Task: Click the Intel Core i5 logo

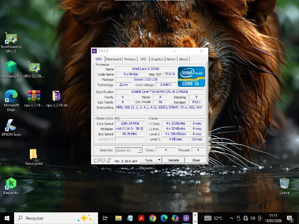Action: coord(191,77)
